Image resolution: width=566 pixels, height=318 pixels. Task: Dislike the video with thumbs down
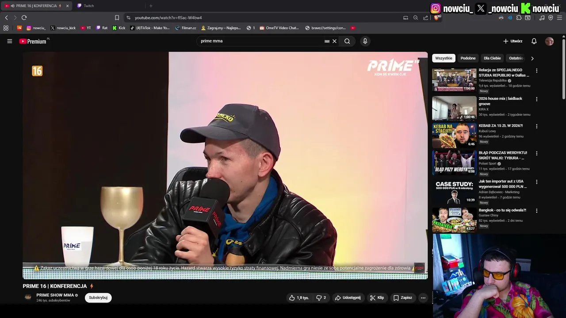(321, 298)
